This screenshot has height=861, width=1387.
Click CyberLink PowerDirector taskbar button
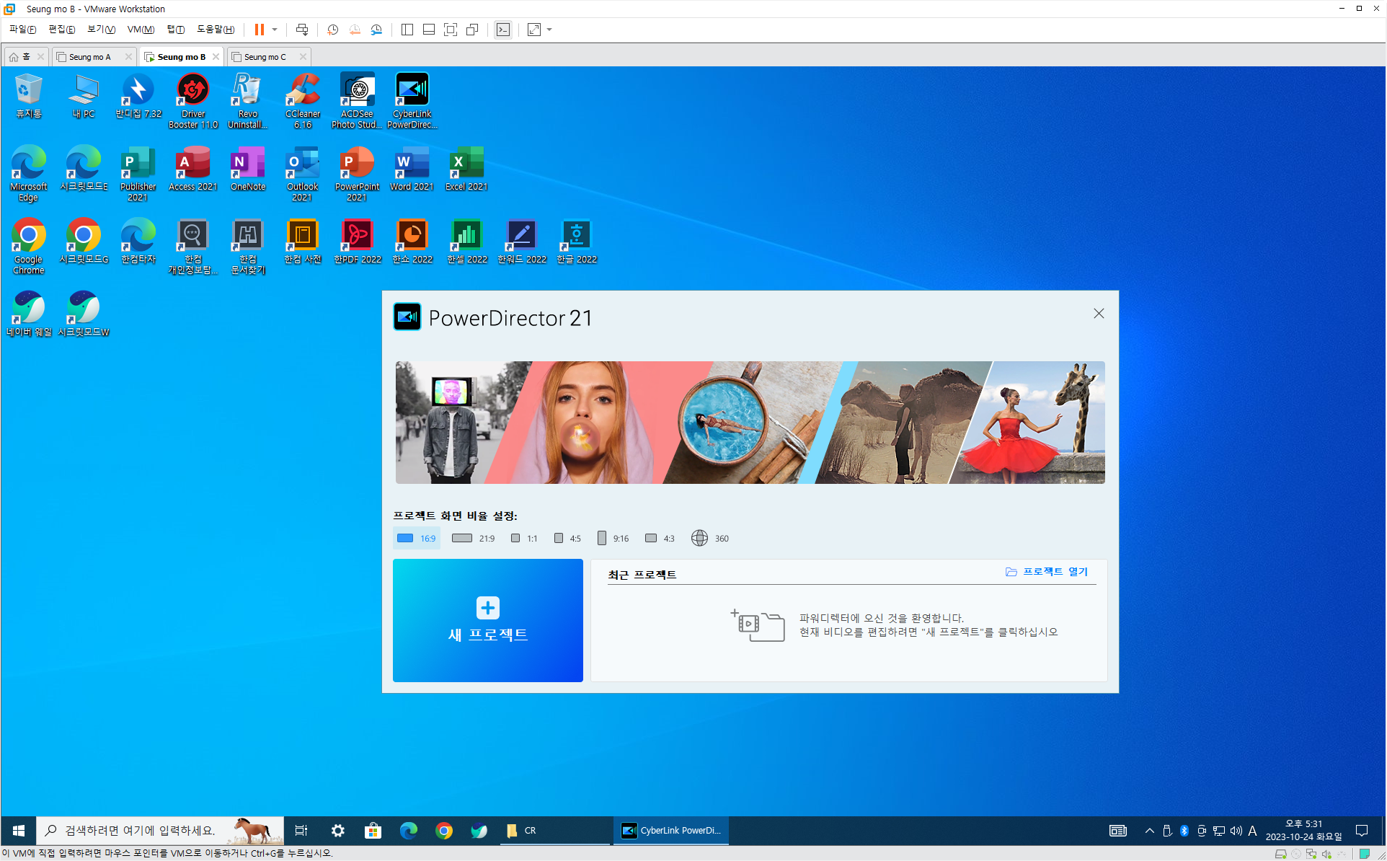671,831
